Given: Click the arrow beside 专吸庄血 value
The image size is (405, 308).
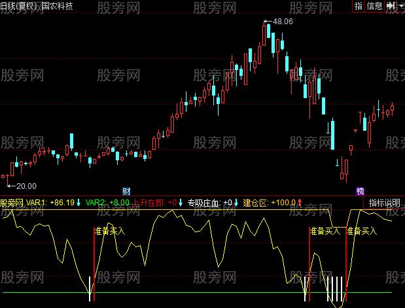Looking at the screenshot, I should [x=236, y=203].
